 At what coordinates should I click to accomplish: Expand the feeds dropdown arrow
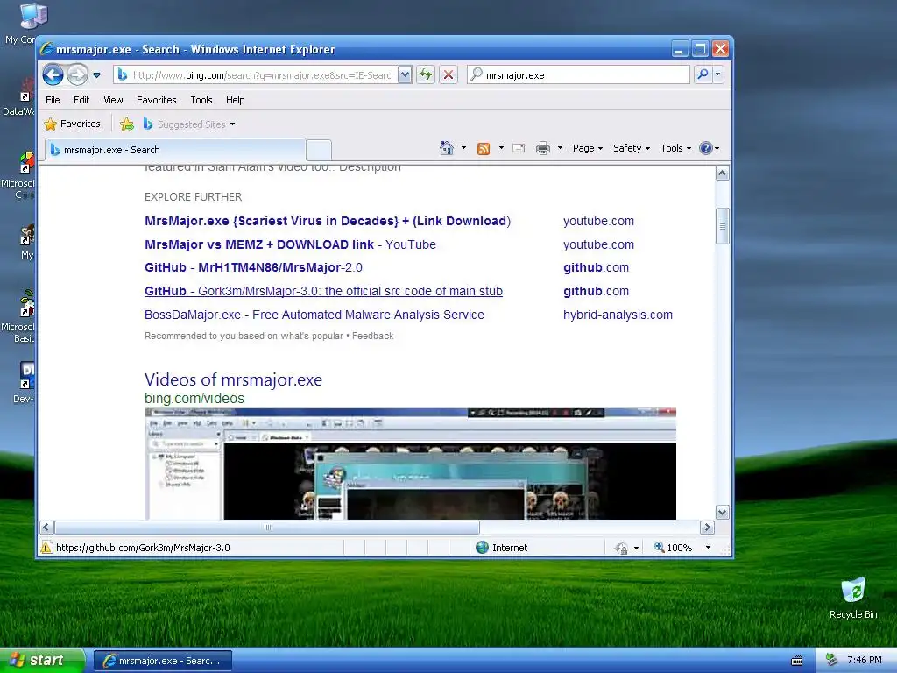click(501, 148)
